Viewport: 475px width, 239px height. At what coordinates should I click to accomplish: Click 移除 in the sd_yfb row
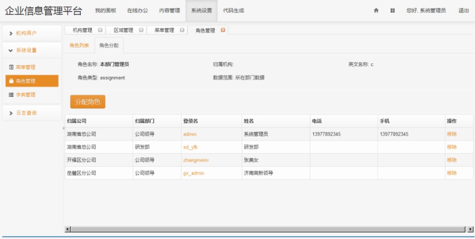(452, 147)
